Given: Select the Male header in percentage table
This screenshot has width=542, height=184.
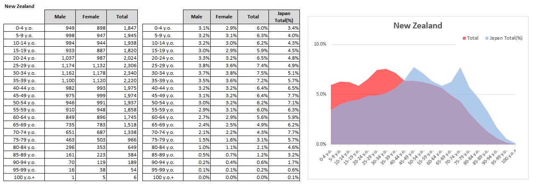Looking at the screenshot, I should coord(196,17).
